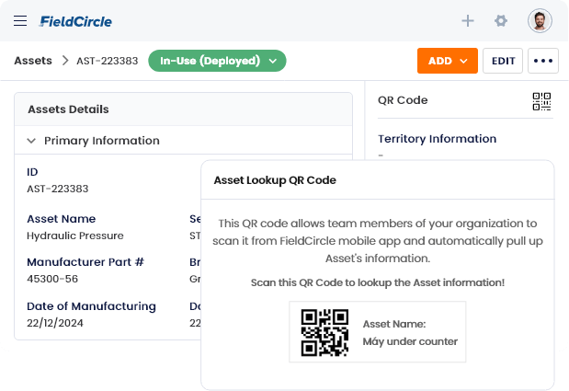Collapse the Primary Information section

tap(31, 141)
